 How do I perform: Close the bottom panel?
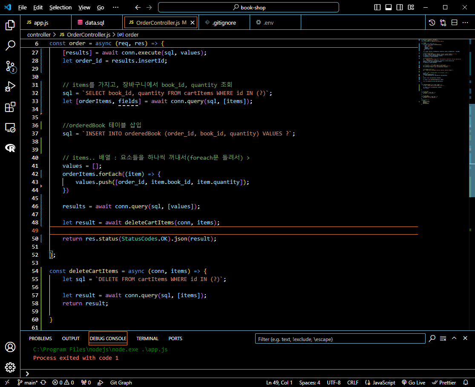pos(465,338)
